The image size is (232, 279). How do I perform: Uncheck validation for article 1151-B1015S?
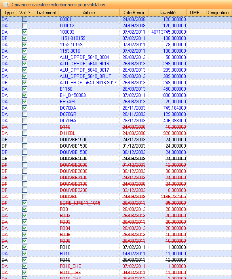(x=25, y=38)
